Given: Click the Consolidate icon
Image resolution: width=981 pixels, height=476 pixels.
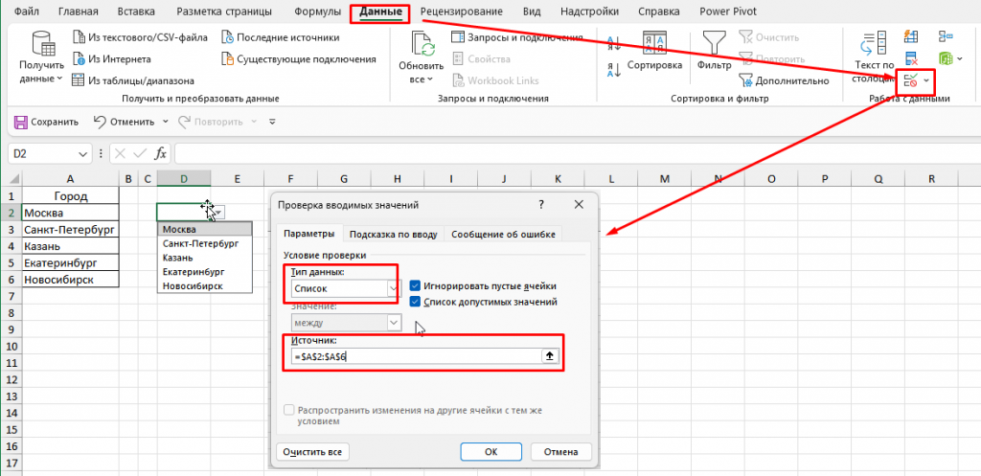Looking at the screenshot, I should [x=944, y=37].
